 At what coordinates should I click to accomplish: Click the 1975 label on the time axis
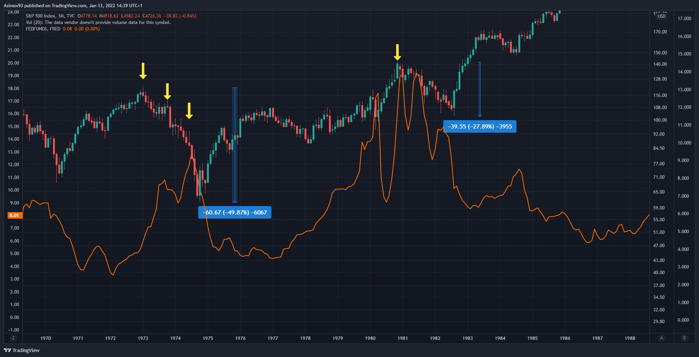(208, 338)
